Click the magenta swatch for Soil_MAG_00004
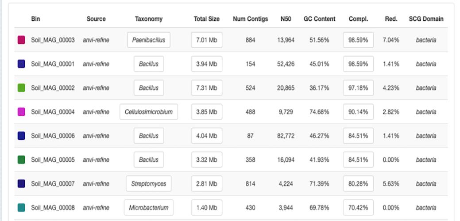The height and width of the screenshot is (221, 460). point(21,112)
